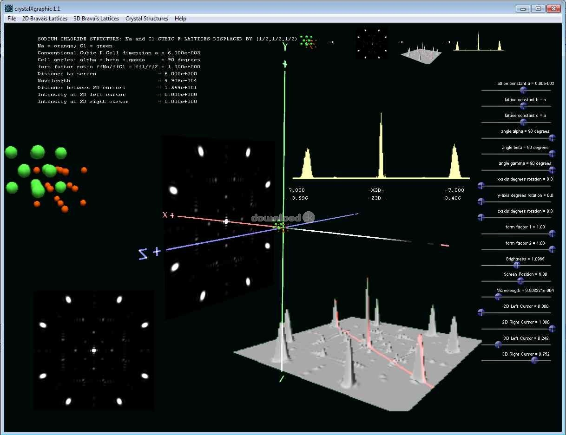This screenshot has height=435, width=566.
Task: Click the '-3.596' graph axis value
Action: point(298,198)
